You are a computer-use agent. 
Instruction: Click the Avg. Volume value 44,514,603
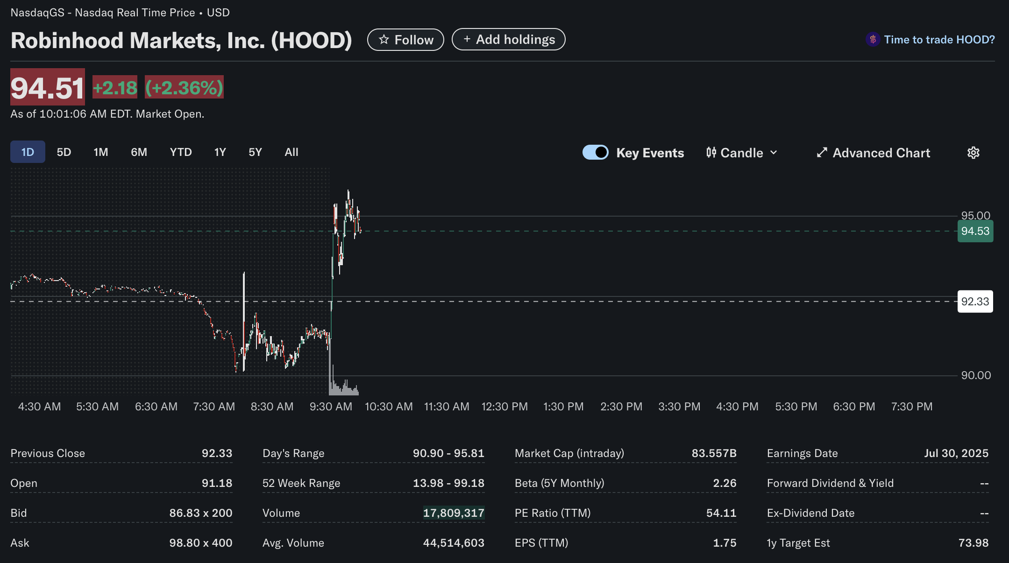click(454, 543)
